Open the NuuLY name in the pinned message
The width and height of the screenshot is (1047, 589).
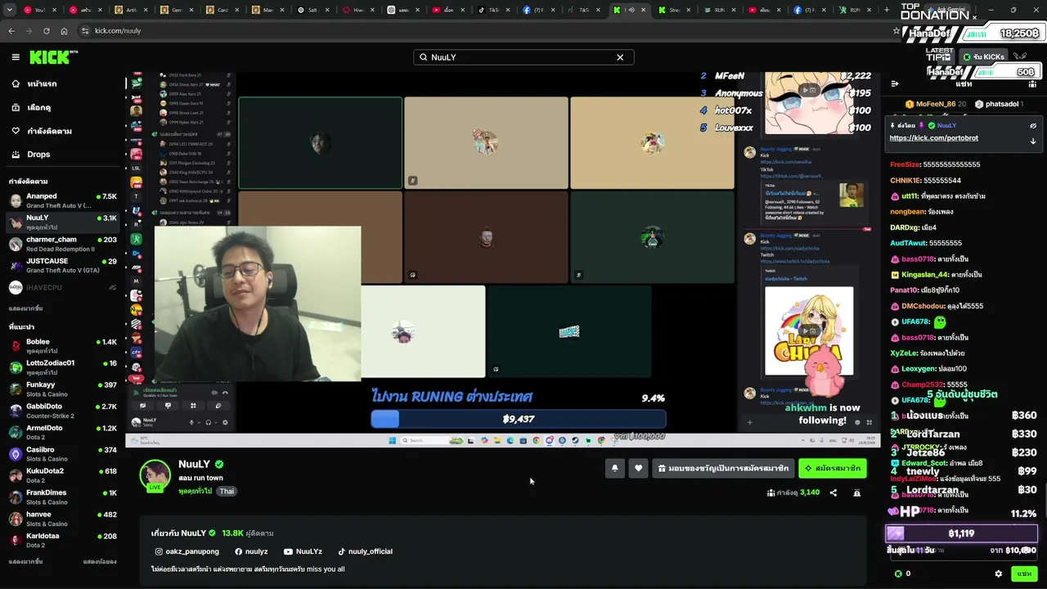[x=946, y=126]
